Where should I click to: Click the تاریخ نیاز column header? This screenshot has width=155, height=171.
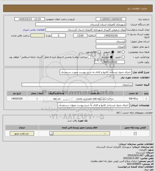(x=17, y=94)
